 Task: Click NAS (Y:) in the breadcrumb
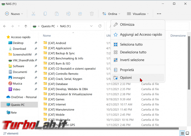66,26
